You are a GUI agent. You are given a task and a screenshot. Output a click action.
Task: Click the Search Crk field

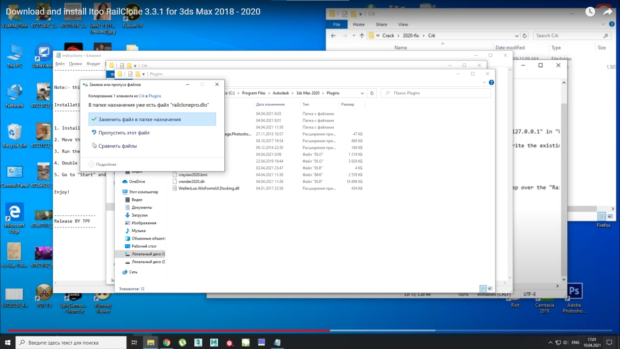point(572,35)
